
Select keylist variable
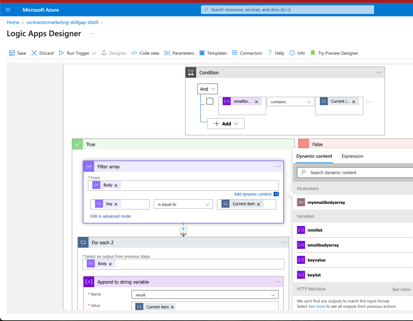click(x=353, y=275)
